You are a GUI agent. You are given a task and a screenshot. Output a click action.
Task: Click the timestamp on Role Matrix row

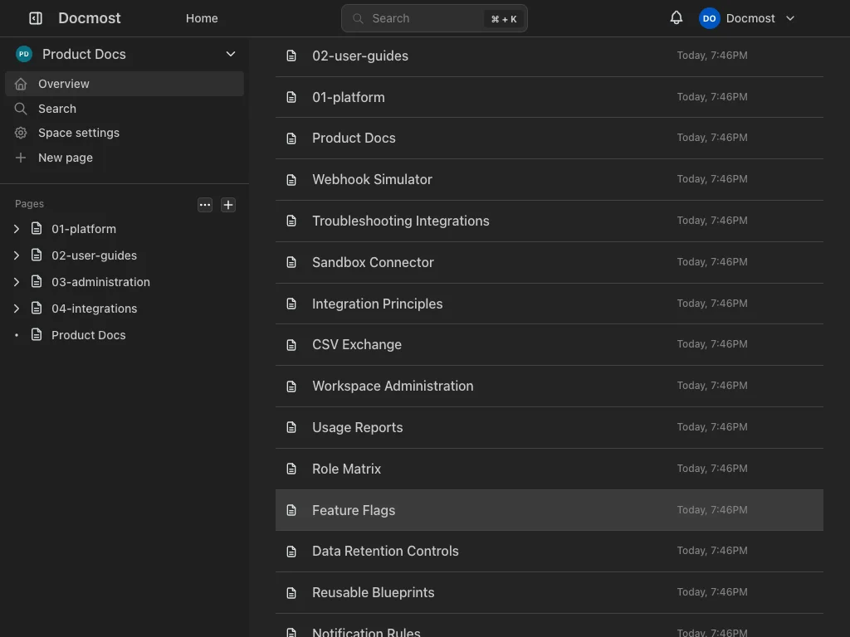click(x=711, y=469)
